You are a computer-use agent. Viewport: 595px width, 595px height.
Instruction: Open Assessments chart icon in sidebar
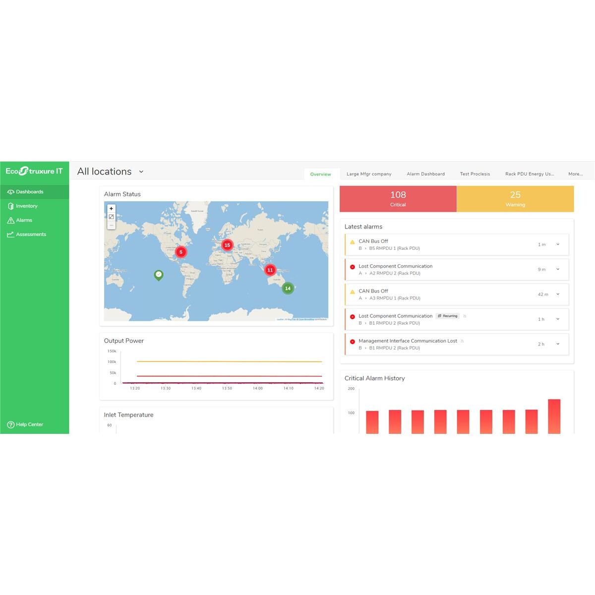click(10, 235)
